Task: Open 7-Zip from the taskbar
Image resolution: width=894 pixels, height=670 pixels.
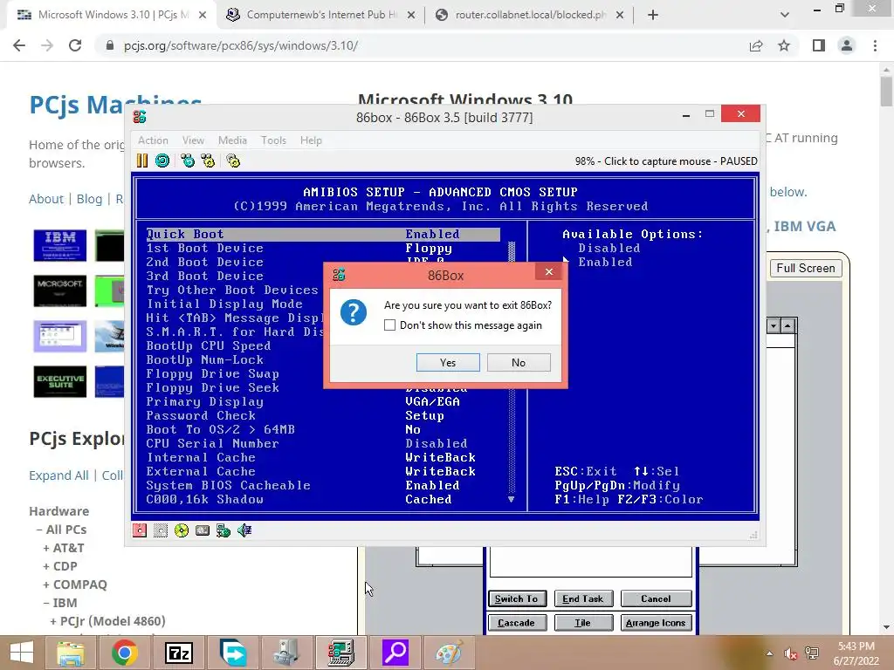Action: 178,653
